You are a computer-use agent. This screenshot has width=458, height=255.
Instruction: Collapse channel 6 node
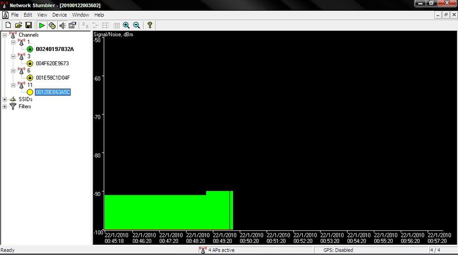(13, 70)
